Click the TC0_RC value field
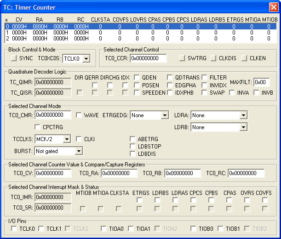 (246, 173)
